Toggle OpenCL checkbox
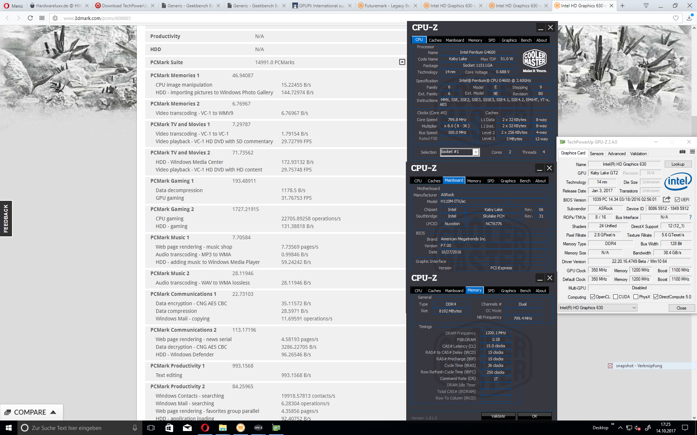697x435 pixels. [x=592, y=297]
